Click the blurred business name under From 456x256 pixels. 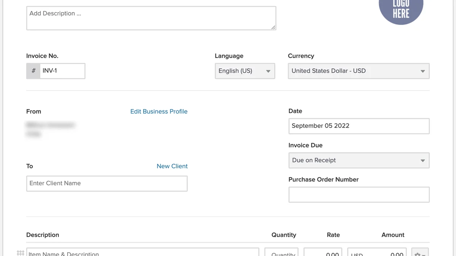point(51,125)
